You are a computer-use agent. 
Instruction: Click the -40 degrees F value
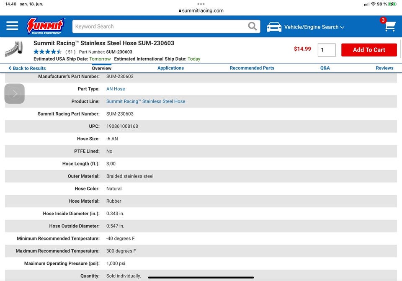(120, 239)
